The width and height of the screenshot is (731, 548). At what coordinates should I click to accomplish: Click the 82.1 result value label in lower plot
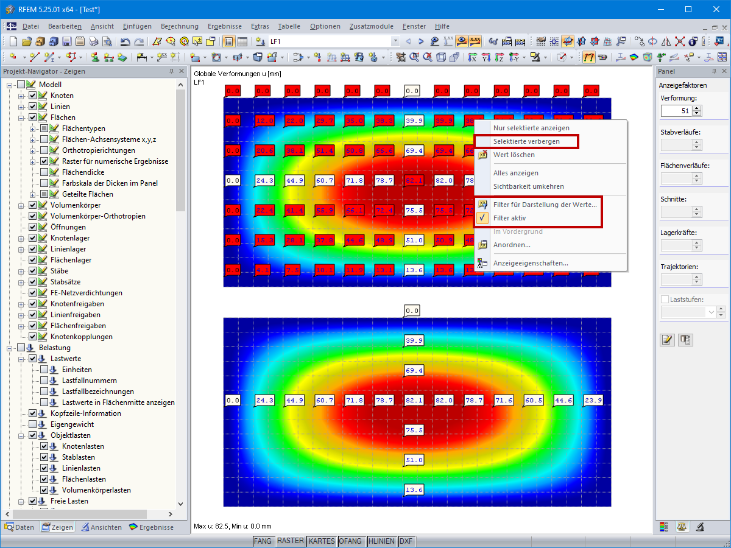click(x=414, y=400)
